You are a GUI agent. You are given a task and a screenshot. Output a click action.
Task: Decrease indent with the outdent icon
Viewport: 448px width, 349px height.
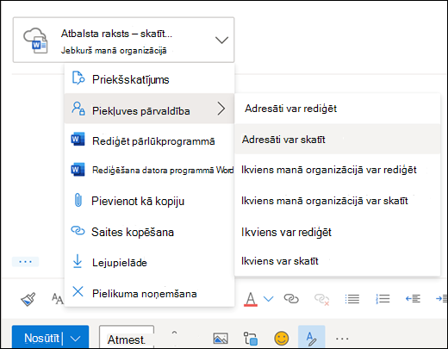[413, 299]
